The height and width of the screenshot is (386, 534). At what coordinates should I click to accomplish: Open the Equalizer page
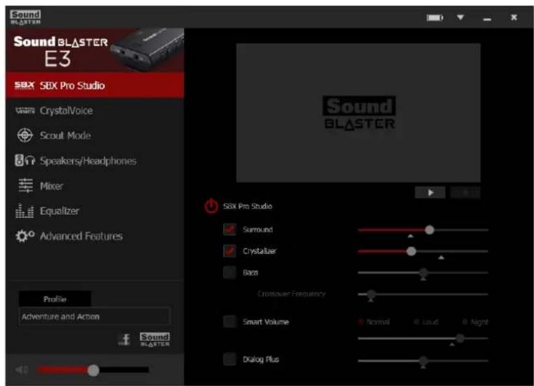(95, 211)
